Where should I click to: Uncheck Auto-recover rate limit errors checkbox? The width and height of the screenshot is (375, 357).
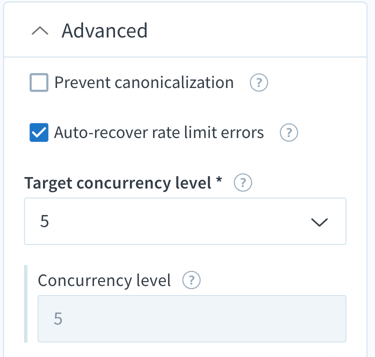point(39,132)
